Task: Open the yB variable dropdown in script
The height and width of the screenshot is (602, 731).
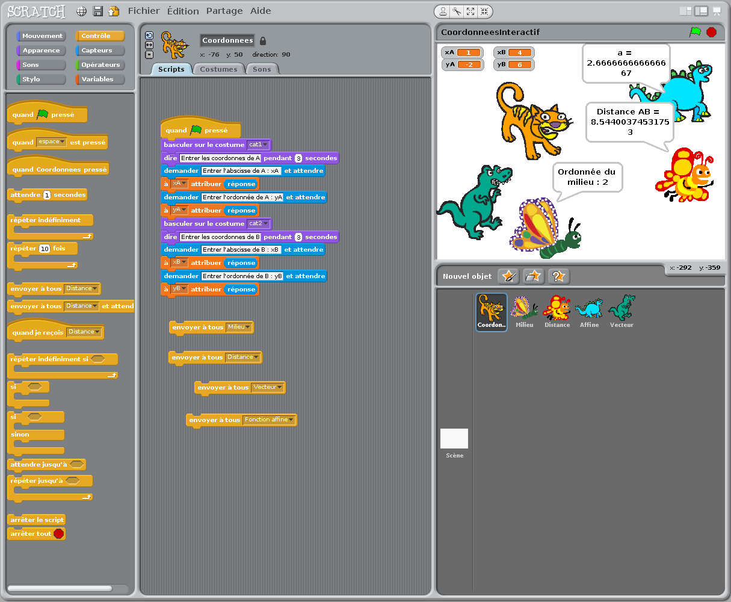Action: pyautogui.click(x=179, y=289)
